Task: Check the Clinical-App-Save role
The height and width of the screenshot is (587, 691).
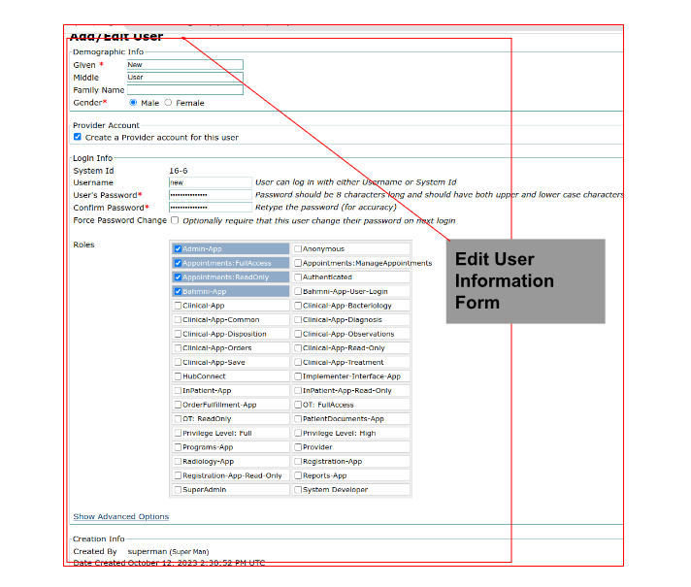Action: tap(178, 362)
